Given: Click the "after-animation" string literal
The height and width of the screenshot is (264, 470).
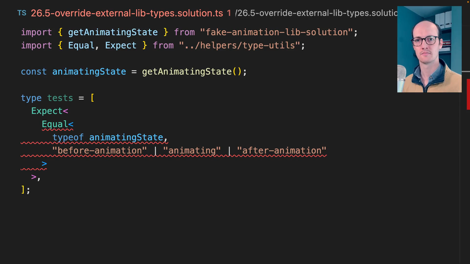Looking at the screenshot, I should [x=282, y=151].
